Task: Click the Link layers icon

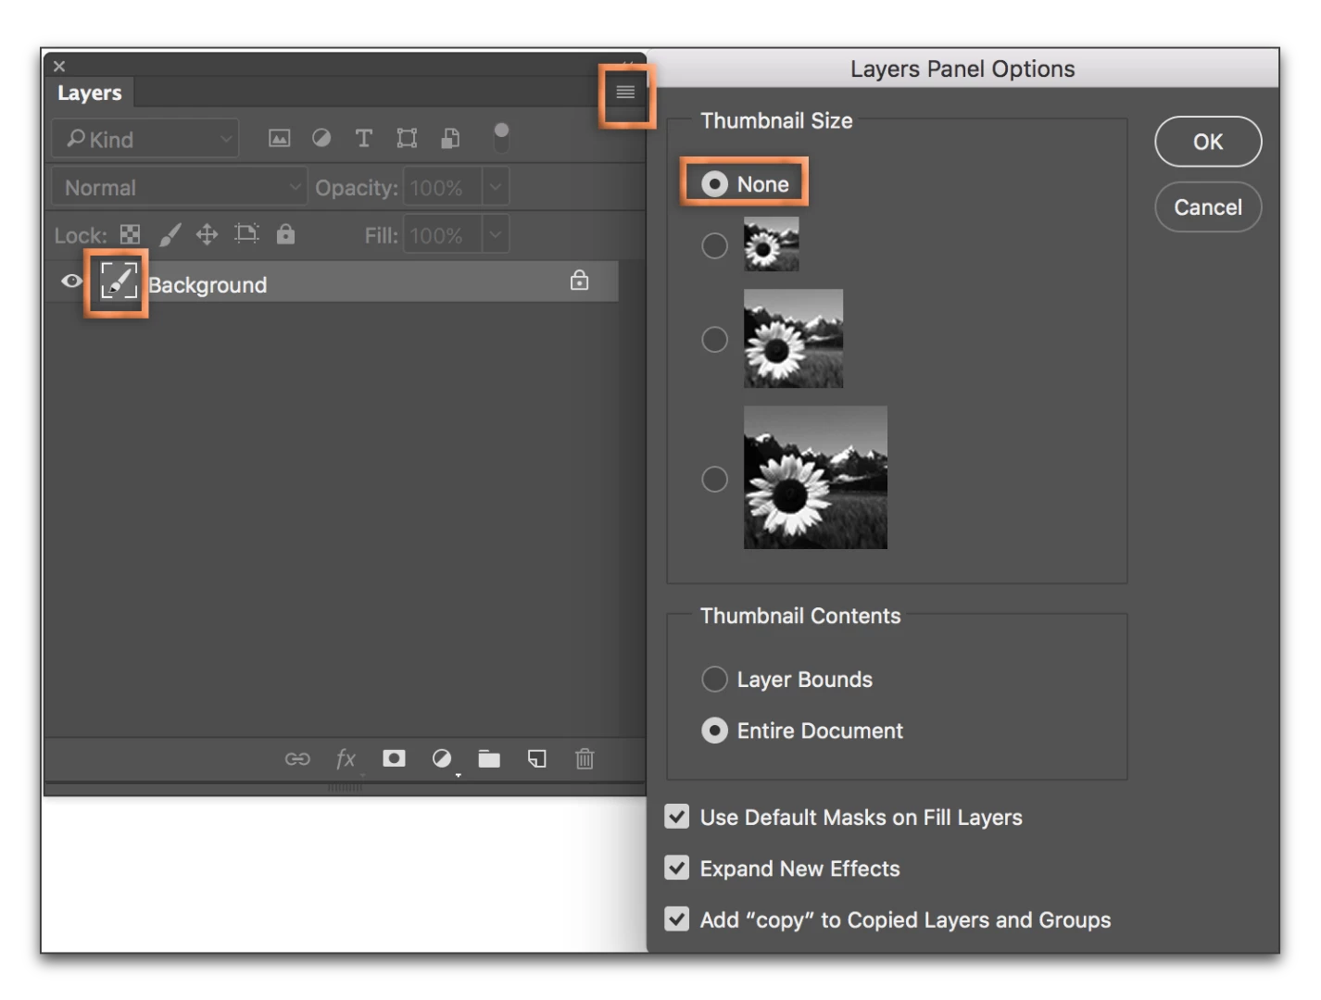Action: pos(297,759)
